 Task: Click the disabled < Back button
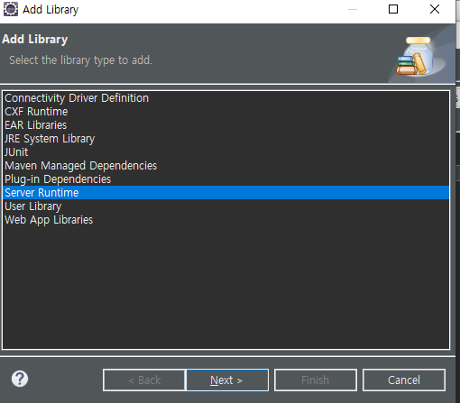[144, 380]
